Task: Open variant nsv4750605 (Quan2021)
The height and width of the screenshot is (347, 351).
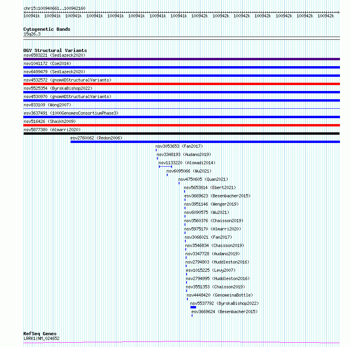Action: pyautogui.click(x=203, y=179)
